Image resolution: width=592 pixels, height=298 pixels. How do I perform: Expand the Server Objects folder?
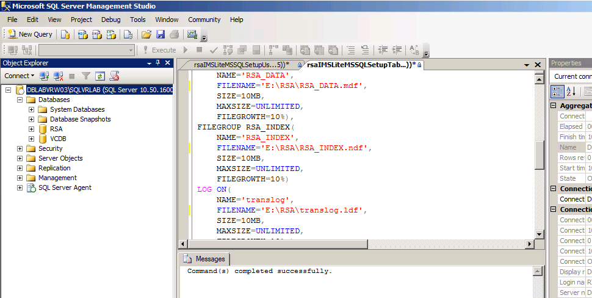point(20,159)
